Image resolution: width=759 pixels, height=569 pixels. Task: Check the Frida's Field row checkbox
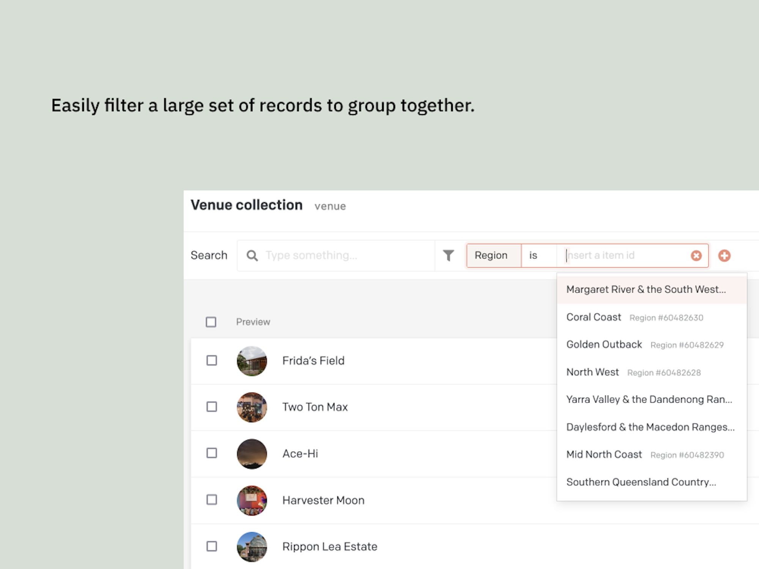click(x=212, y=360)
